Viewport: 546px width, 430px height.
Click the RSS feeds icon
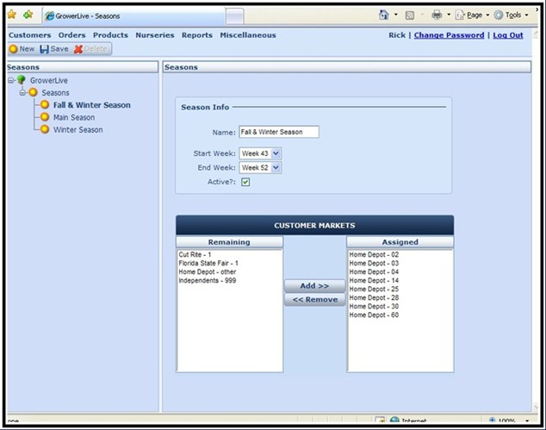410,15
